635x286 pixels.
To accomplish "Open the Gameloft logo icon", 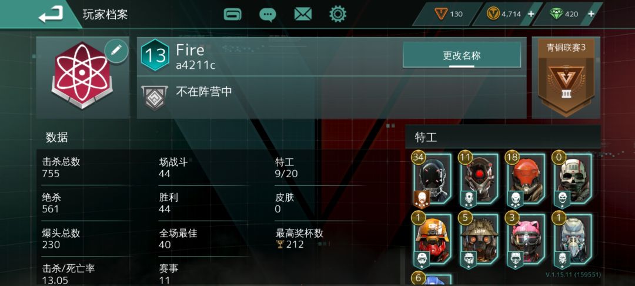I will tap(232, 15).
